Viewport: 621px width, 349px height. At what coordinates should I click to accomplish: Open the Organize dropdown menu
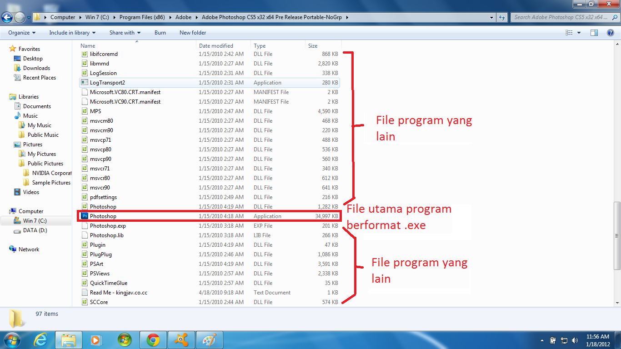(x=22, y=33)
